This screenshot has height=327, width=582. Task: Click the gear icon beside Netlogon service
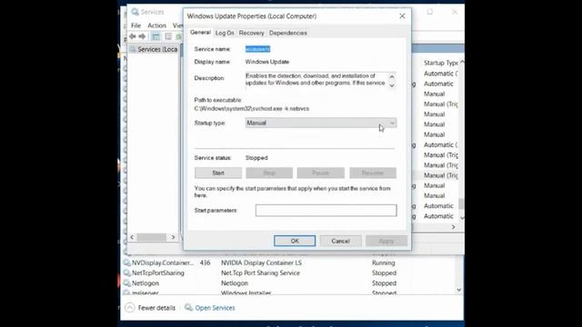click(127, 282)
